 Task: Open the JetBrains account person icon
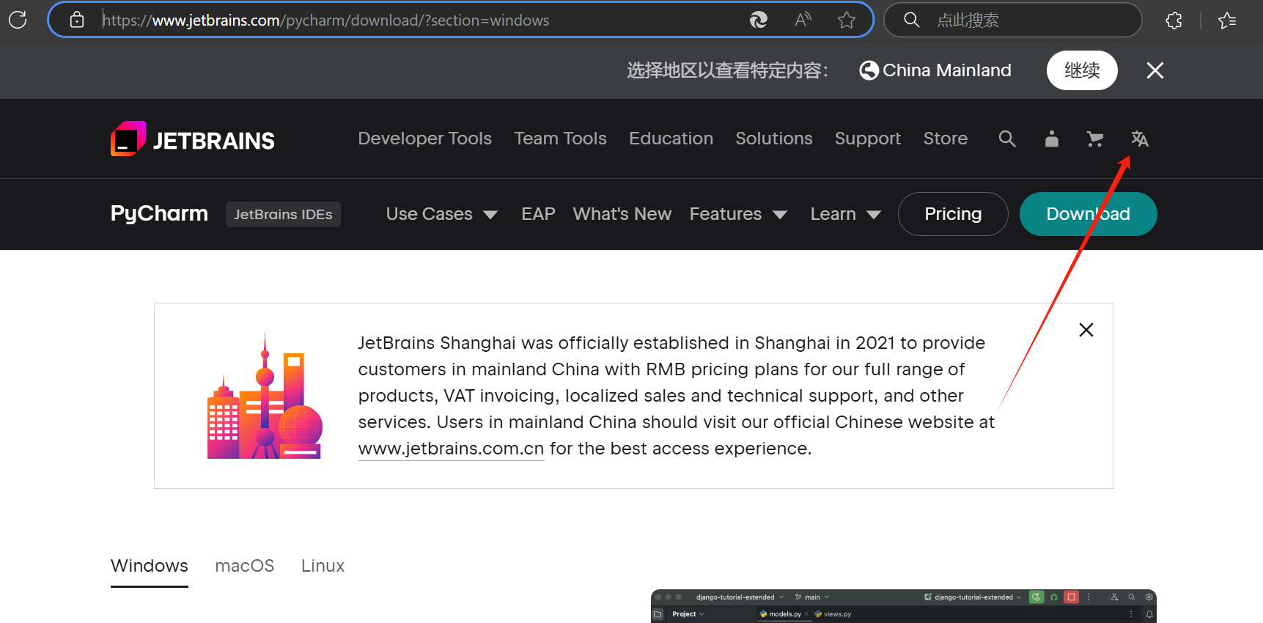1051,139
